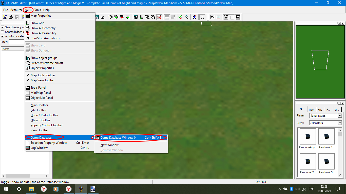
Task: Open File Explorer from the taskbar
Action: coord(31,189)
